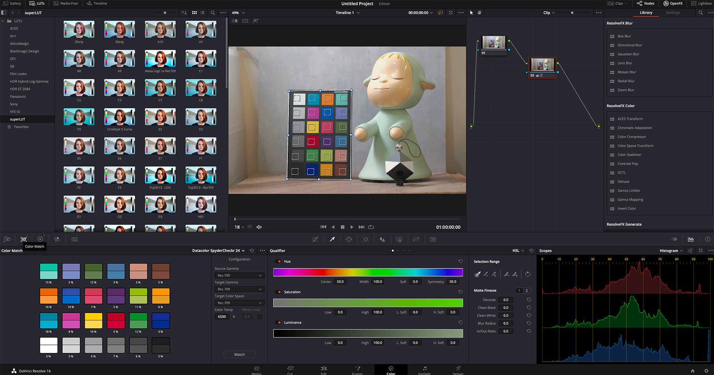Open the Power Window palette
The height and width of the screenshot is (375, 714).
pyautogui.click(x=349, y=239)
